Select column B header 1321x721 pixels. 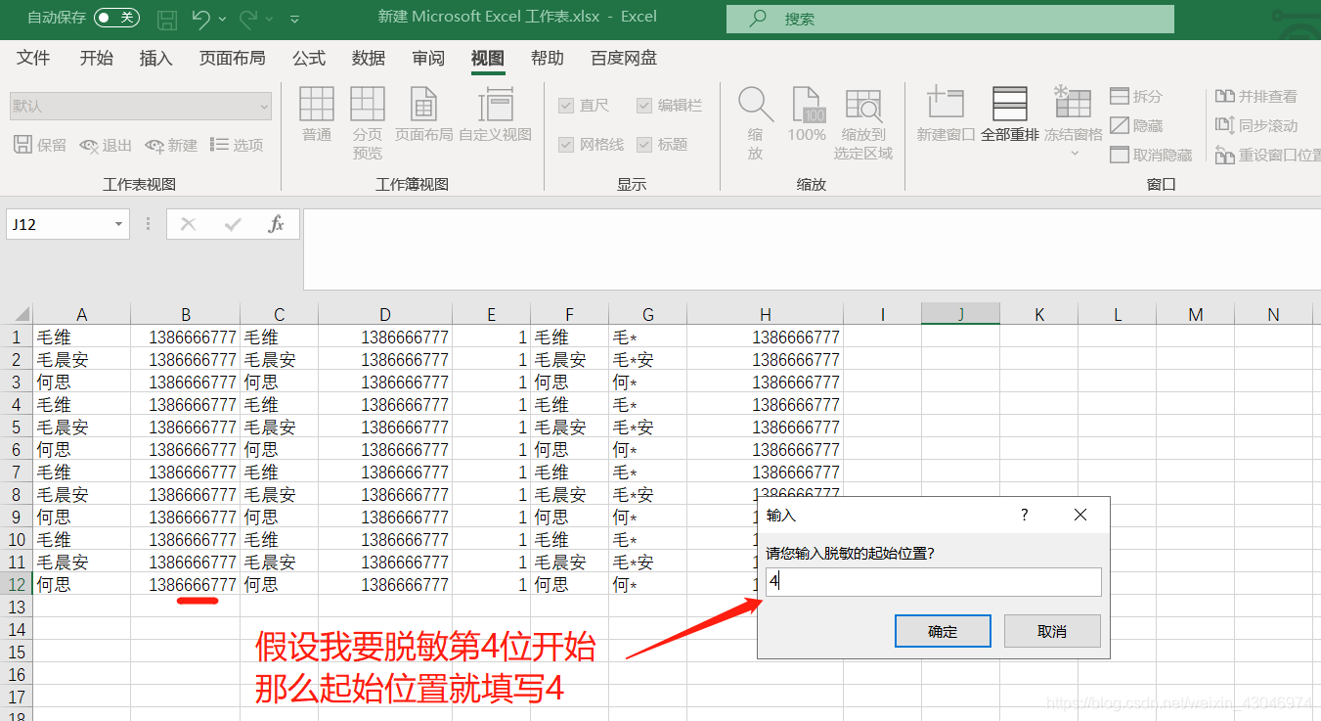pyautogui.click(x=185, y=314)
